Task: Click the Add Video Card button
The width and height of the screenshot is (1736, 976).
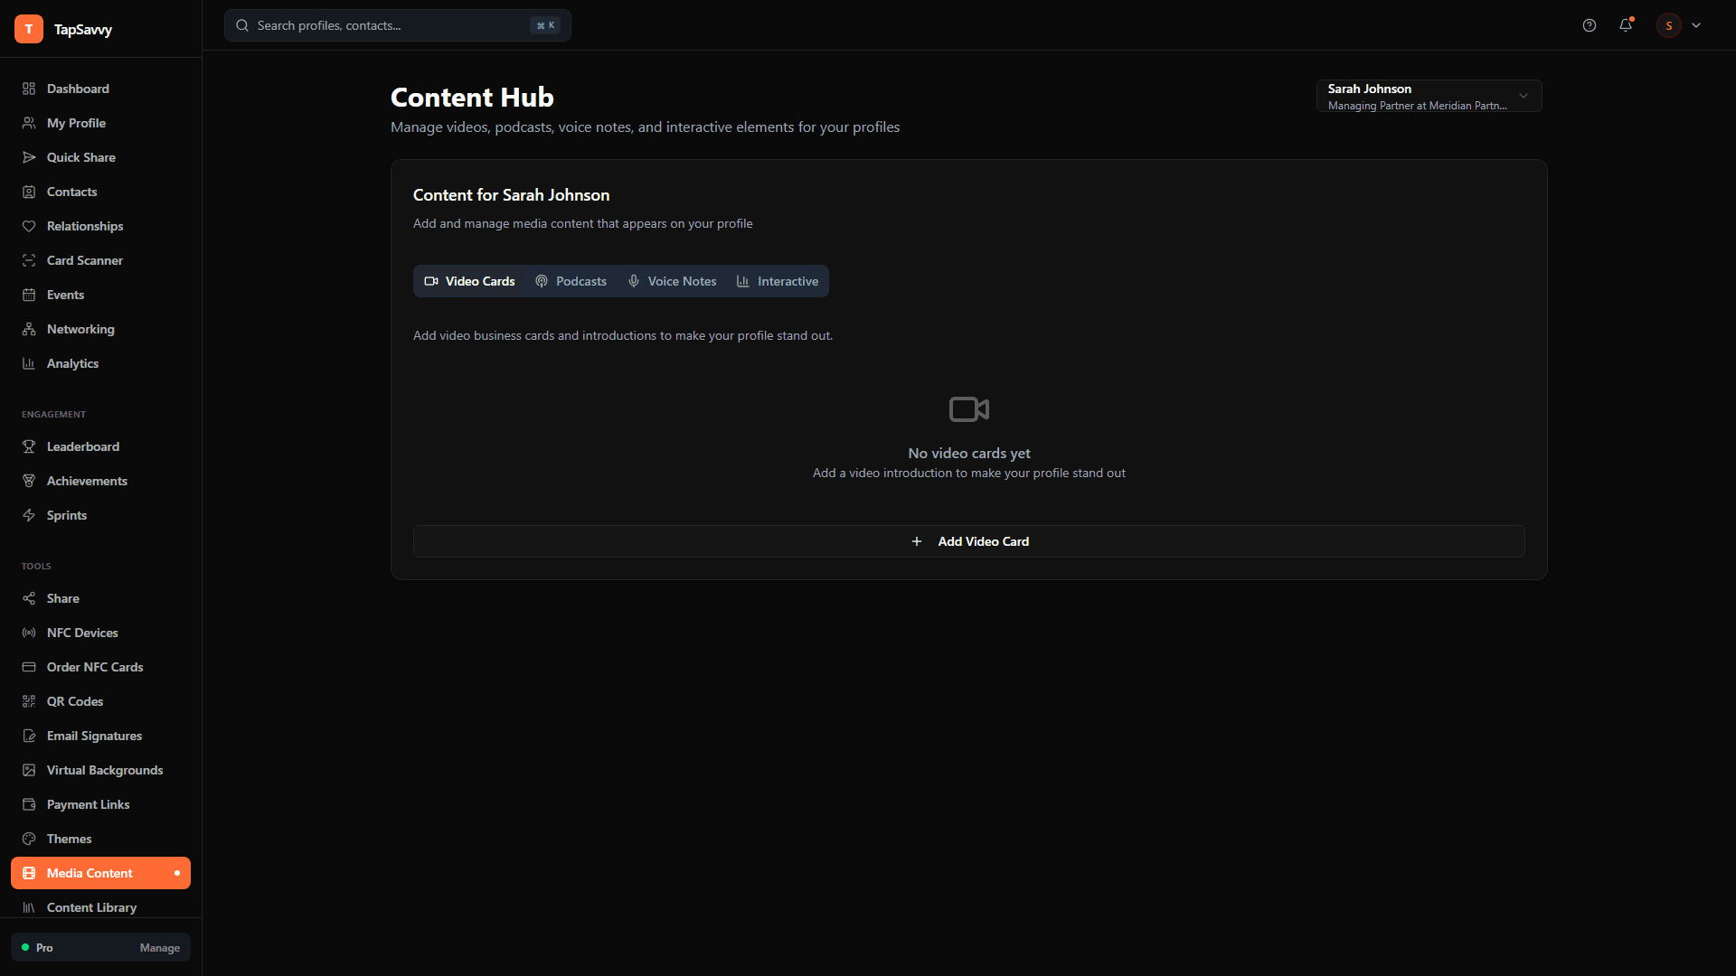Action: [968, 541]
